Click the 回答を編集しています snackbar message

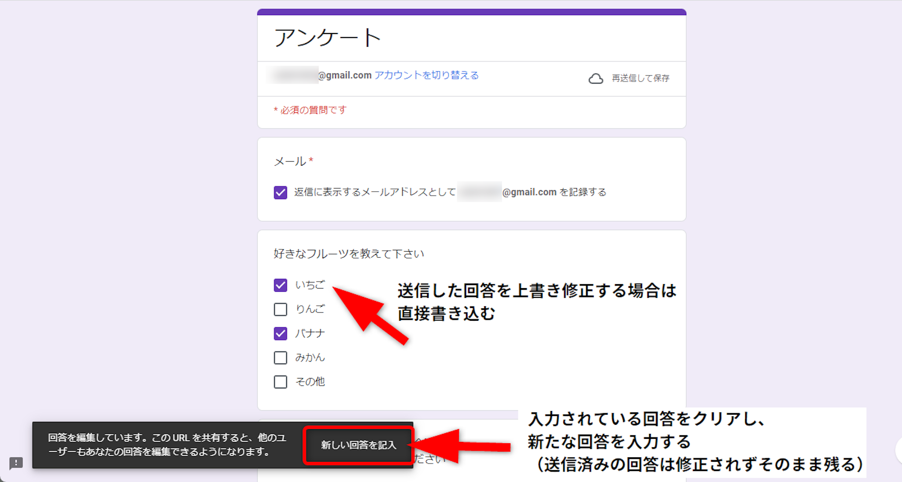pos(167,445)
